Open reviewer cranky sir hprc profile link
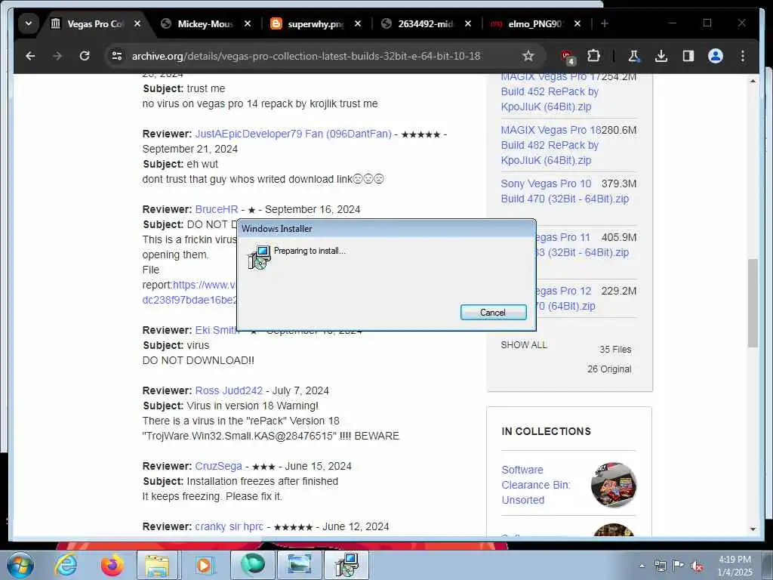The image size is (773, 580). point(229,526)
